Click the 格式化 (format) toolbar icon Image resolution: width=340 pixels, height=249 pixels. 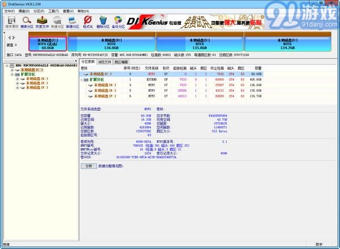88,20
